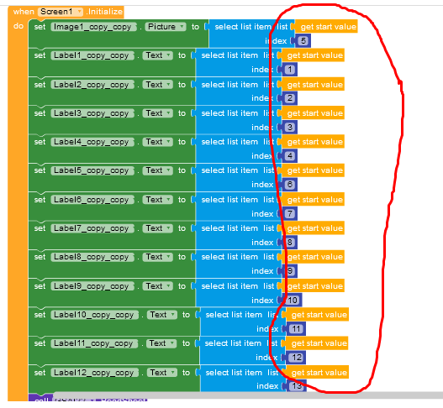Click get start value block for Image1 row

tap(327, 27)
